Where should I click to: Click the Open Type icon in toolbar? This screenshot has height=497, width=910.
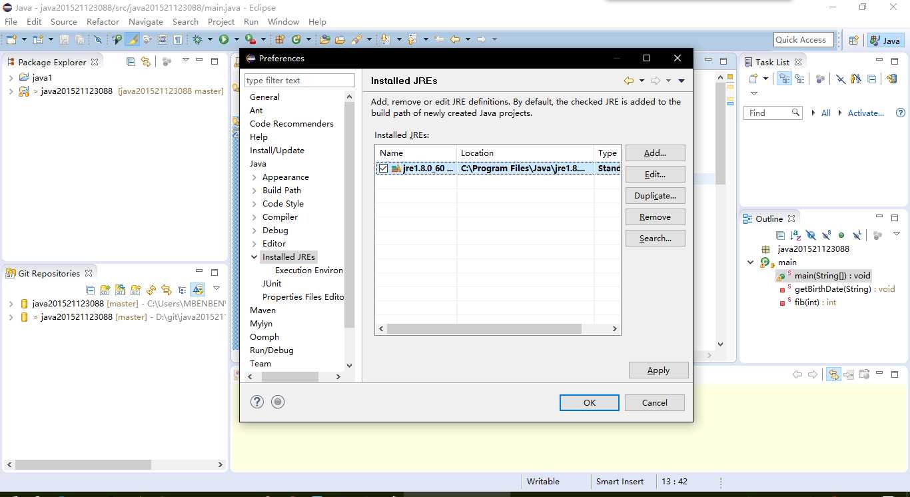[x=324, y=40]
